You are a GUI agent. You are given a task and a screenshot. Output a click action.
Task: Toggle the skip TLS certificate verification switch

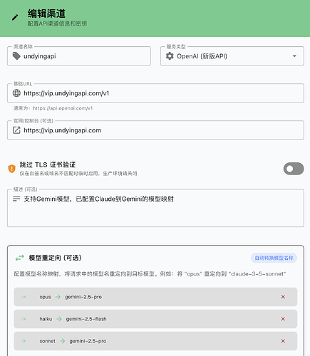[294, 169]
